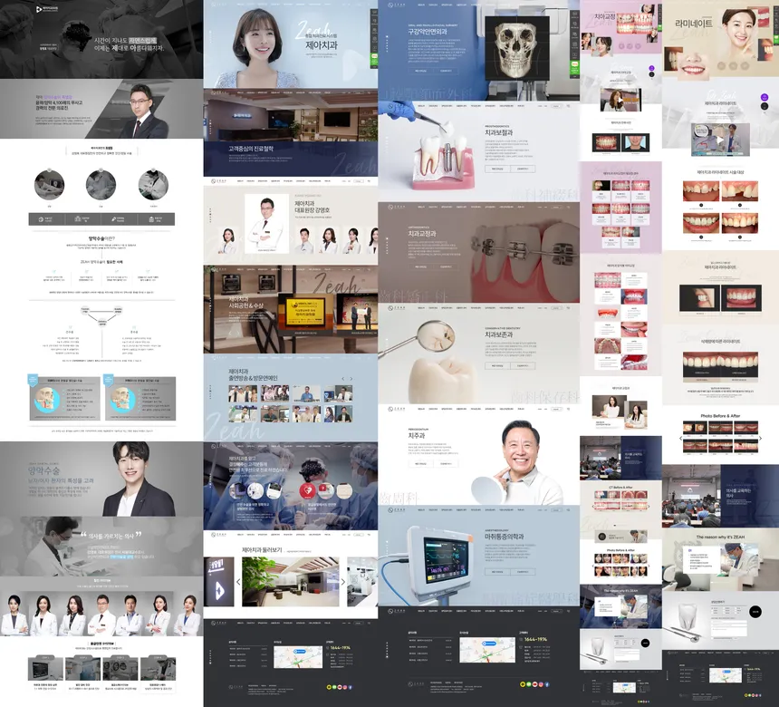Play the video under the 치아교정 hero
Screen dimensions: 779x707
pyautogui.click(x=620, y=100)
